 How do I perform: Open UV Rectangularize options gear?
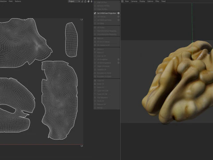click(x=118, y=63)
